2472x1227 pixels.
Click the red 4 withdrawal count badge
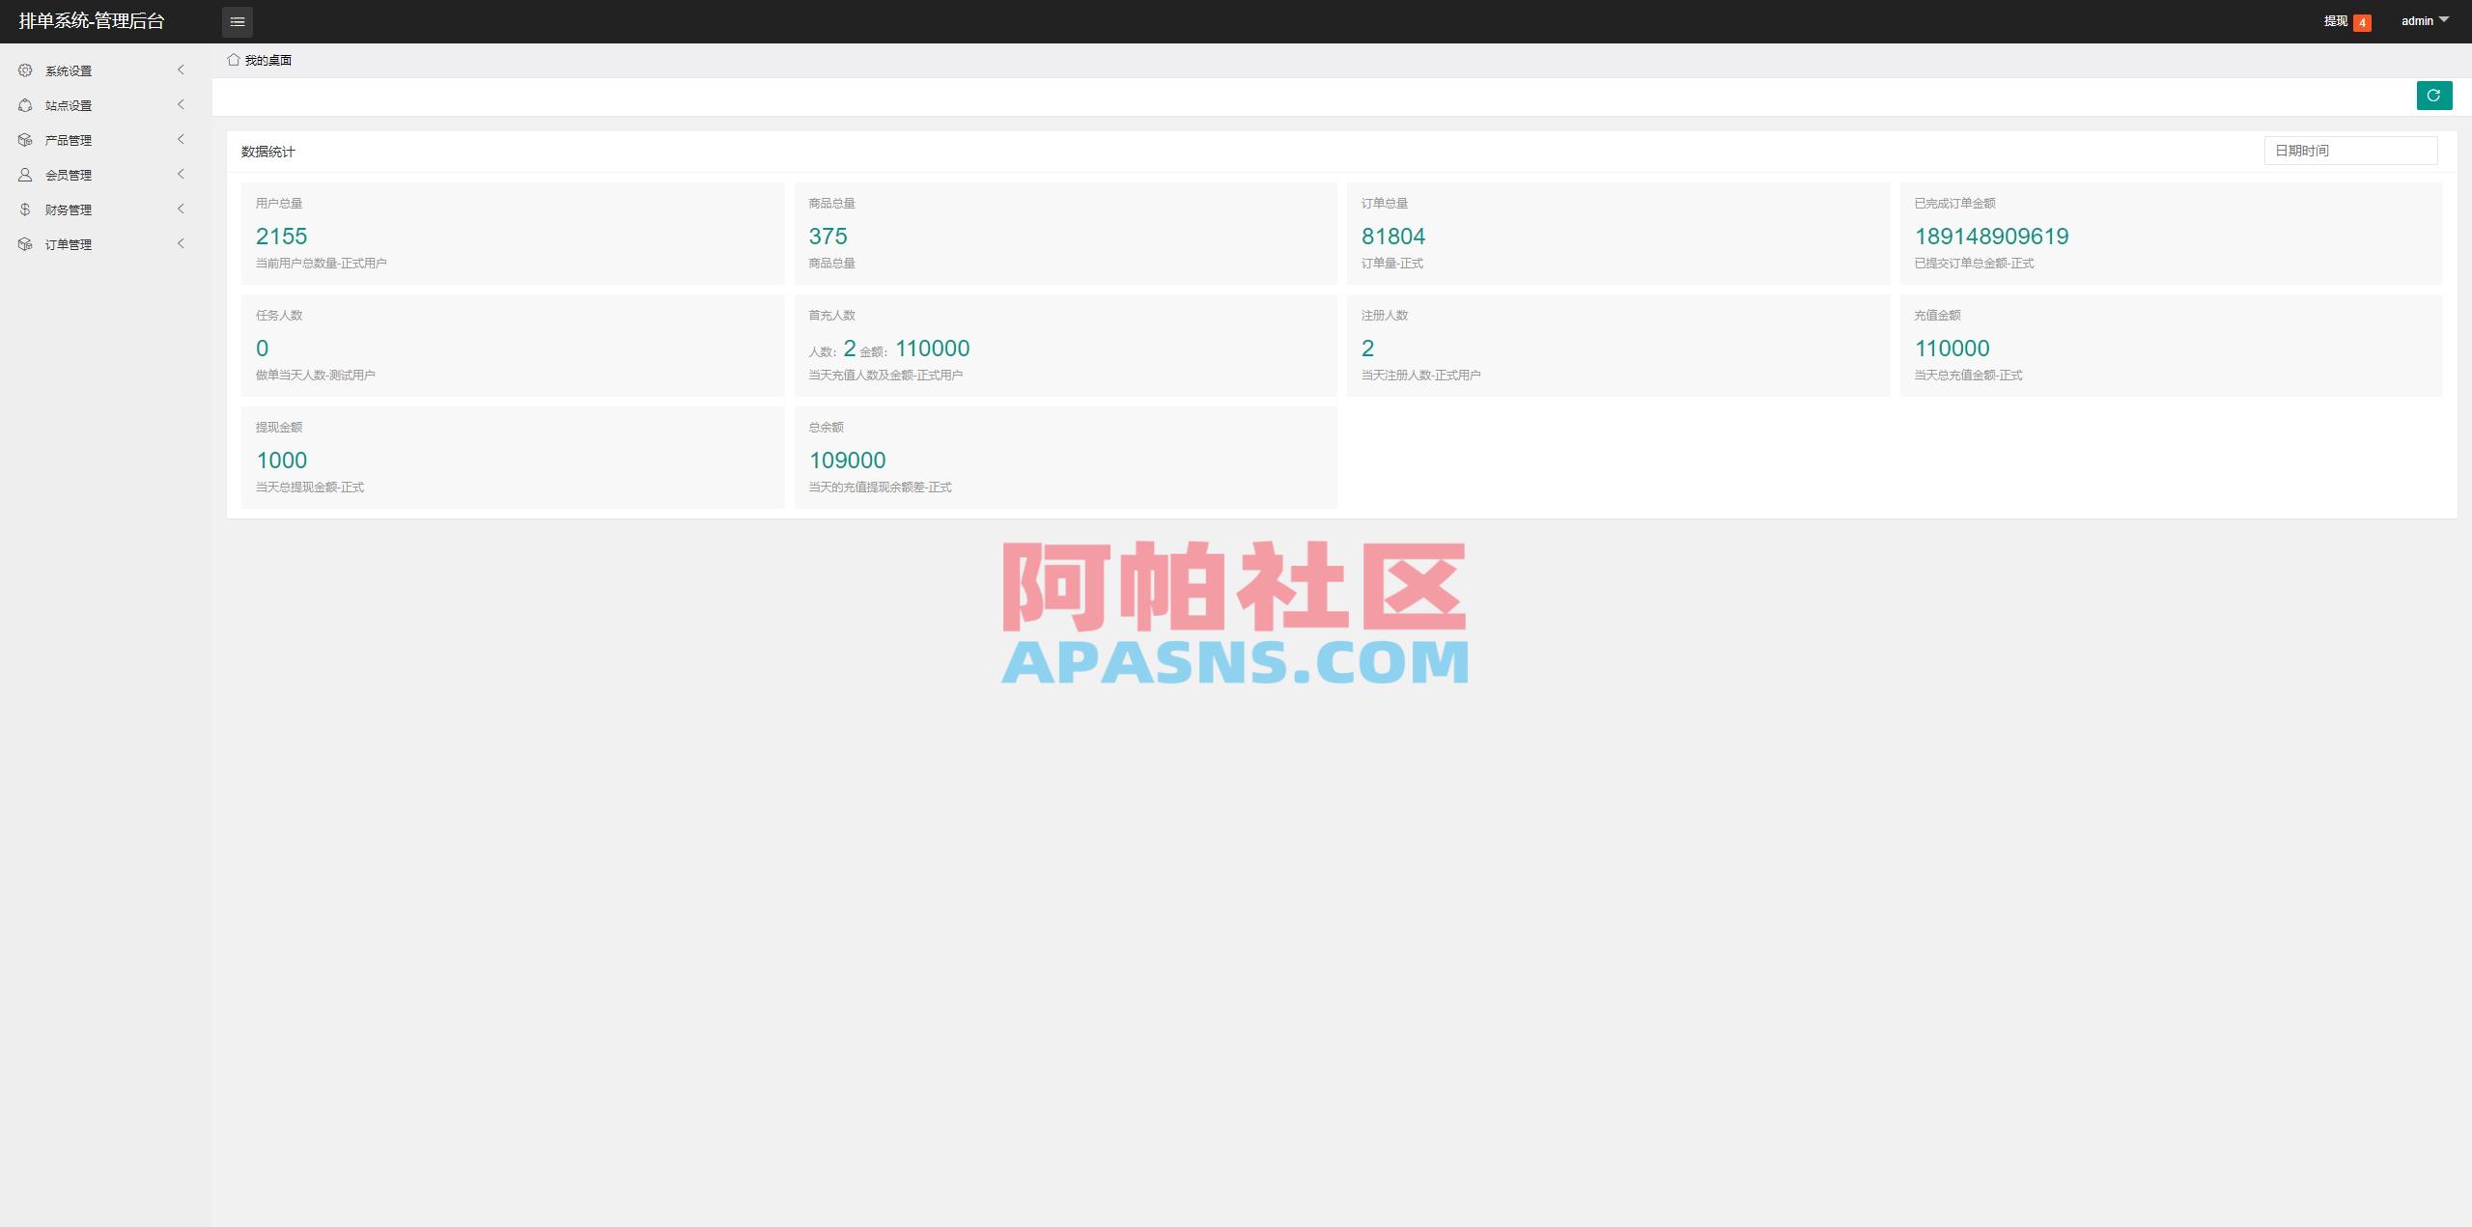click(x=2362, y=20)
